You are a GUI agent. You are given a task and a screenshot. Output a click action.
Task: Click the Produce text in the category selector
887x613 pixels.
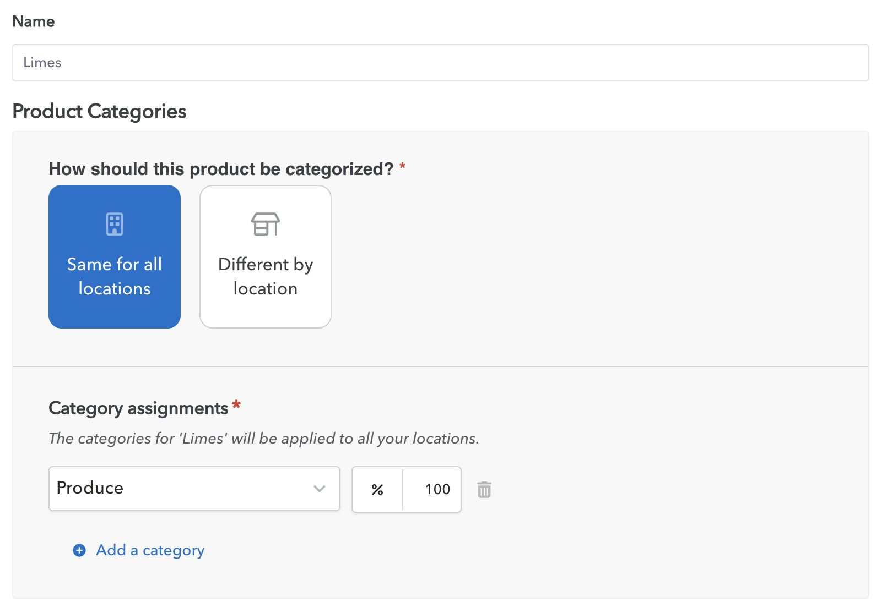point(90,488)
